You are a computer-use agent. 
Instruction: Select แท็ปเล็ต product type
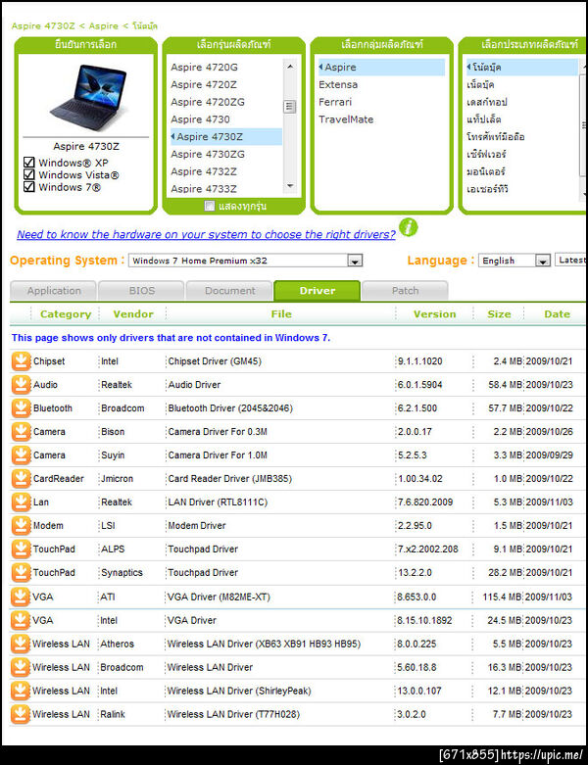(484, 120)
